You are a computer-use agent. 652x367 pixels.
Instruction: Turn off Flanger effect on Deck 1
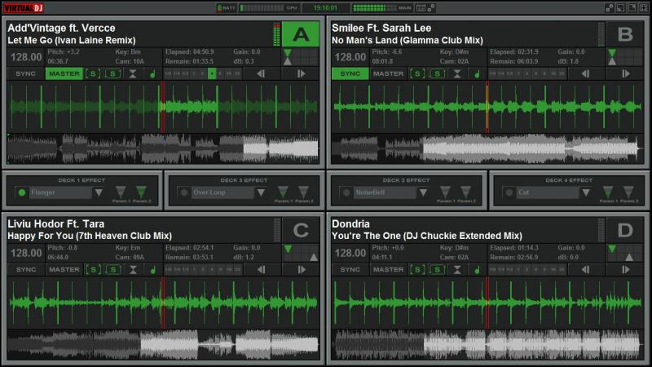(x=22, y=192)
